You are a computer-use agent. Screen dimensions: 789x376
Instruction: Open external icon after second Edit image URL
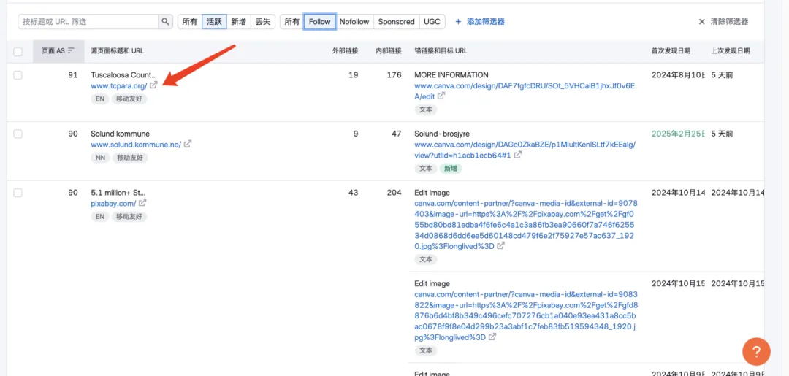(x=492, y=337)
